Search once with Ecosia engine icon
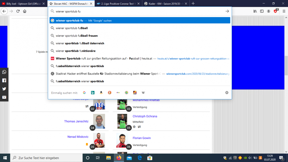This screenshot has height=162, width=288. pyautogui.click(x=126, y=93)
